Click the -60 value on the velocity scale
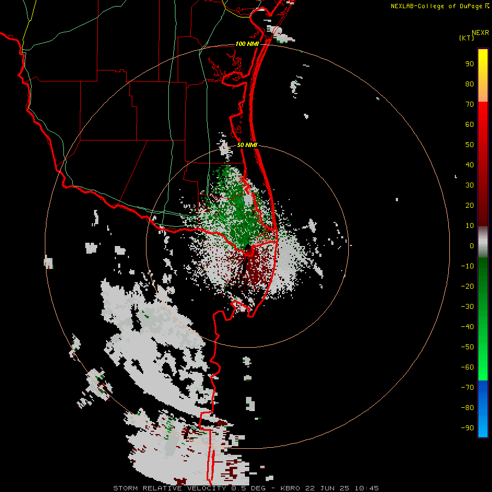492x492 pixels. point(467,367)
